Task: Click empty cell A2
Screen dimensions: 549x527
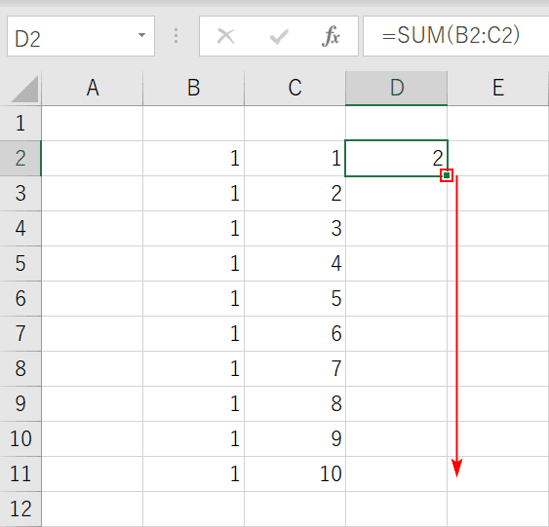Action: pyautogui.click(x=93, y=158)
